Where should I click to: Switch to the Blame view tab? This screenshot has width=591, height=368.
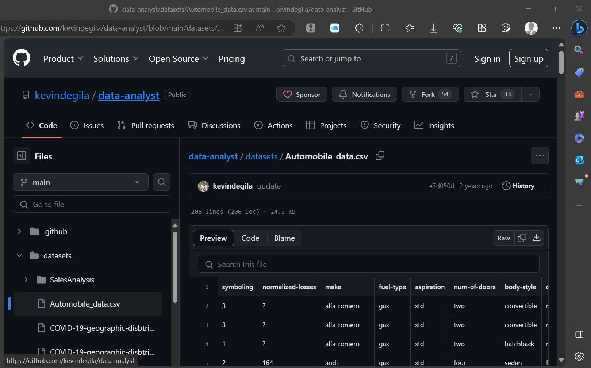point(284,238)
